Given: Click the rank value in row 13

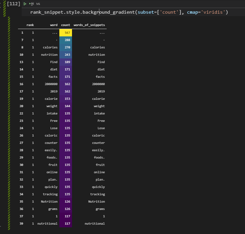Looking at the screenshot, I should click(33, 62).
